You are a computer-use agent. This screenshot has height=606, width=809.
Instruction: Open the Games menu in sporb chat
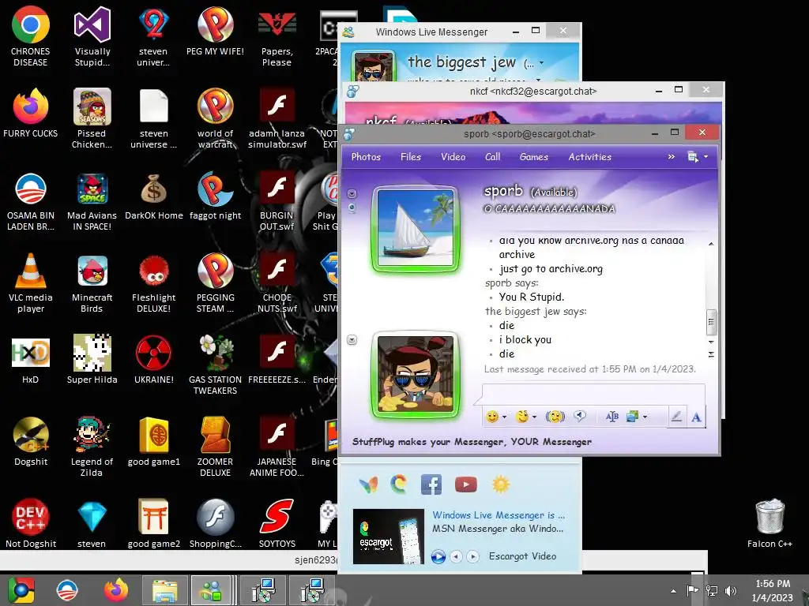coord(533,157)
